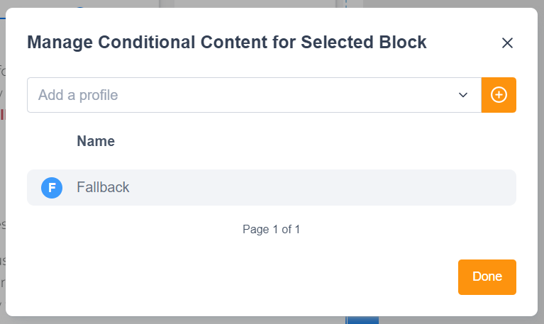Screen dimensions: 544x324
Task: Click the 'Page 1 of 1' indicator
Action: click(272, 230)
